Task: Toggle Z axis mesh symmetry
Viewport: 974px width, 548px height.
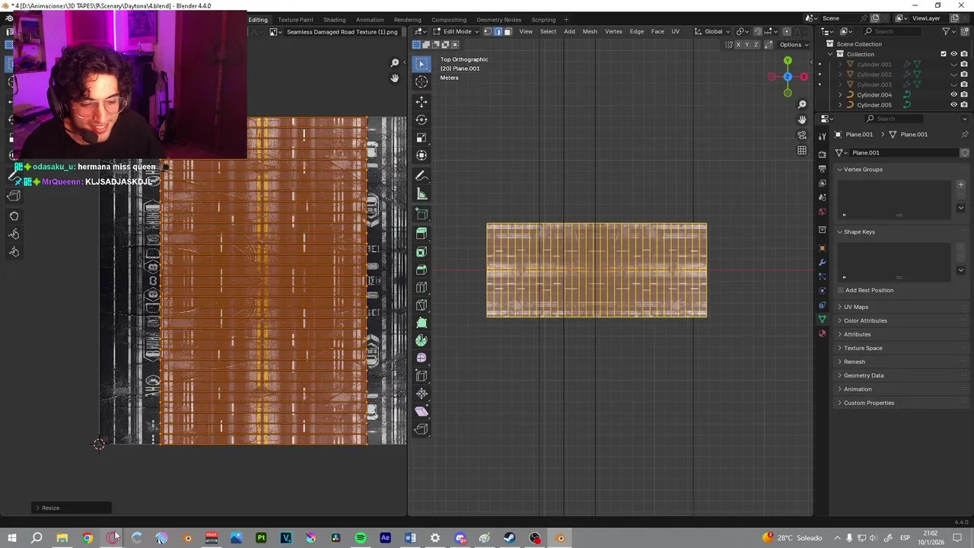Action: click(x=756, y=44)
